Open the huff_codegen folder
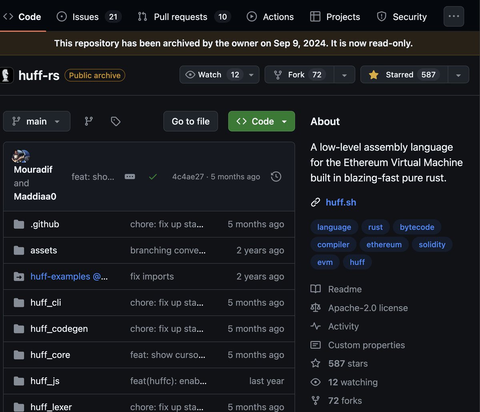The height and width of the screenshot is (412, 480). coord(59,329)
